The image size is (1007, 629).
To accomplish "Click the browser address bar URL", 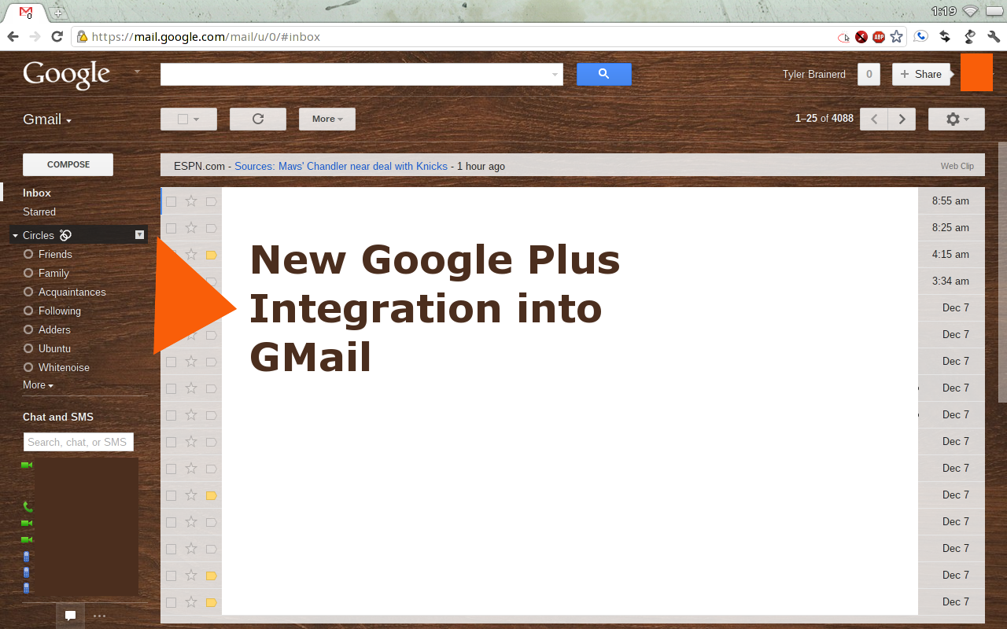I will pos(206,37).
